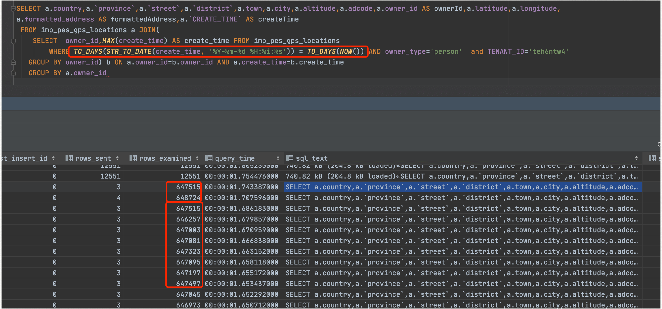Toggle sort arrows on st_insert_id column
The image size is (662, 309).
tap(53, 158)
